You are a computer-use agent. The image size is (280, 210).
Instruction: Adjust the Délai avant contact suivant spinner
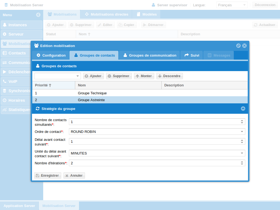point(242,141)
